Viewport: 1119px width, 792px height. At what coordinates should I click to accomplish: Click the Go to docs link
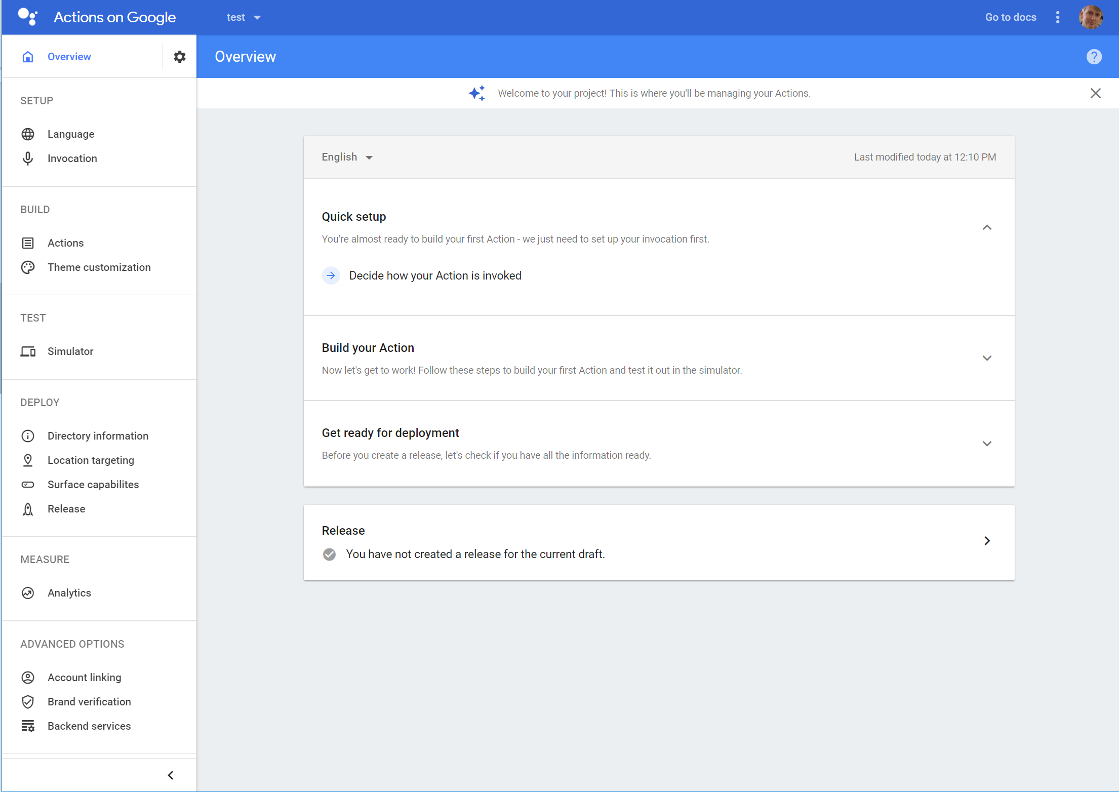point(1010,17)
